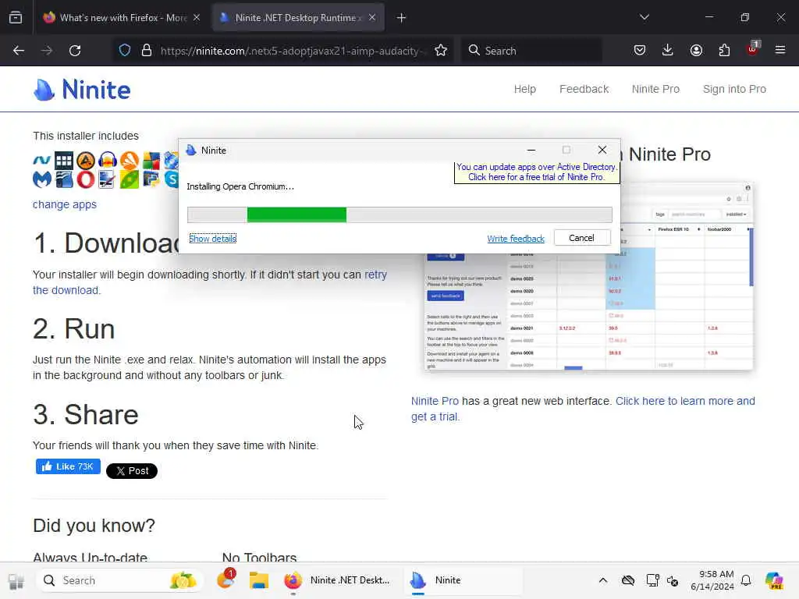Open the notification bell in the tray
This screenshot has height=599, width=799.
point(746,580)
